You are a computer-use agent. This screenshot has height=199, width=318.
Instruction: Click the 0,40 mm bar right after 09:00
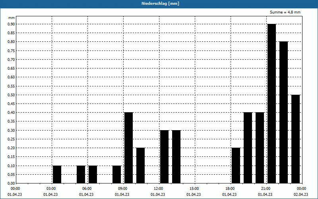pos(128,148)
